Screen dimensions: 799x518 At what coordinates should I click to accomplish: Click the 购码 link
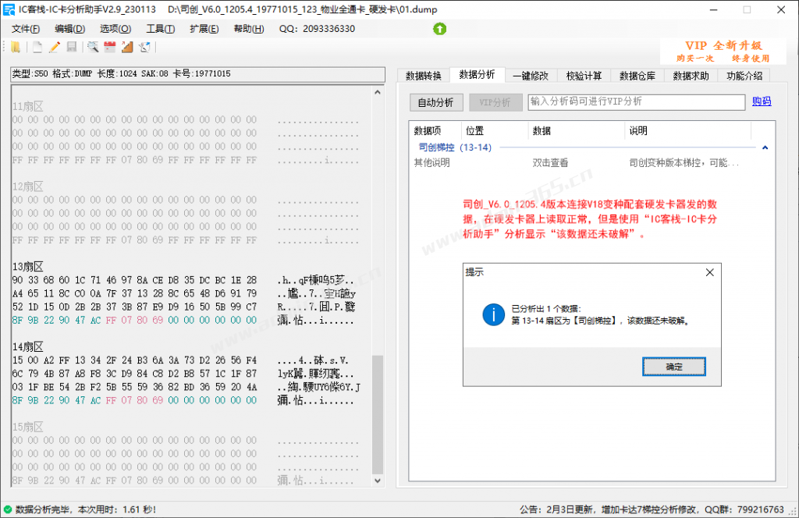point(762,101)
